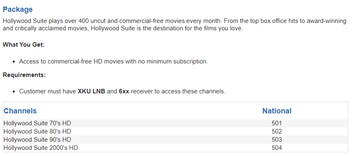The height and width of the screenshot is (156, 352).
Task: Click channel number 501
Action: (277, 123)
